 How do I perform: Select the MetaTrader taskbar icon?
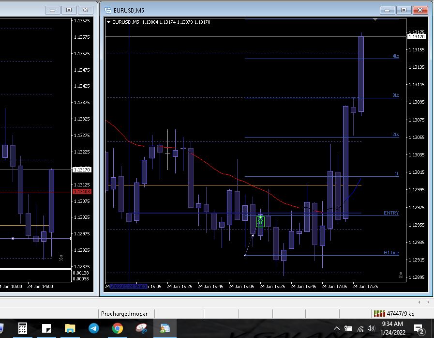[x=165, y=329]
